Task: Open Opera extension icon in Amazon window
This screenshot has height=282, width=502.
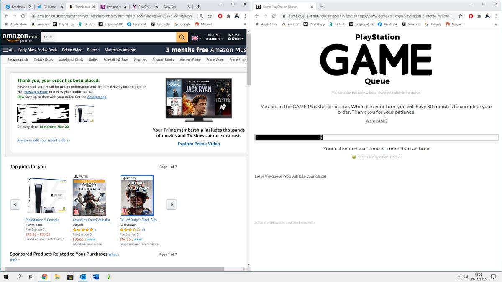Action: [x=220, y=16]
